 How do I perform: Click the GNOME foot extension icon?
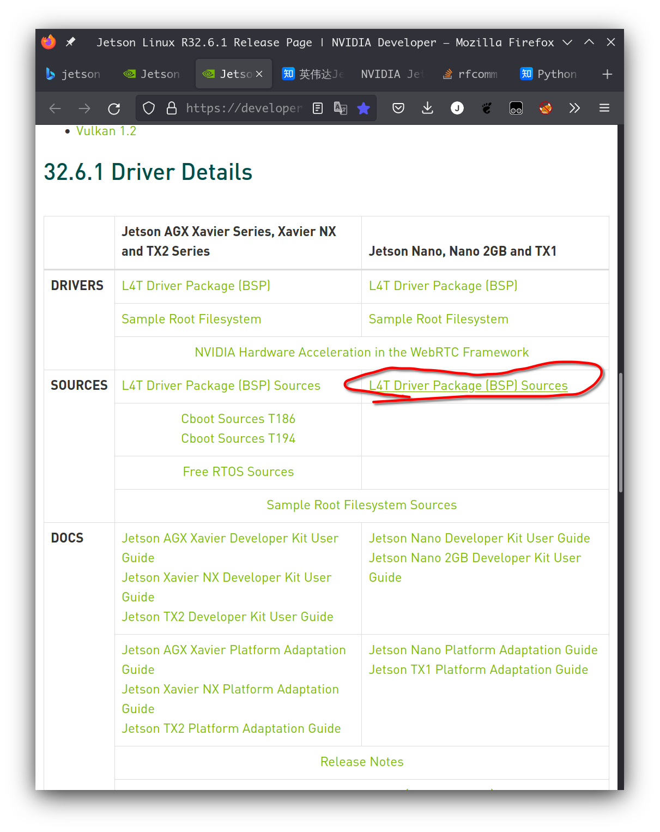(x=487, y=108)
